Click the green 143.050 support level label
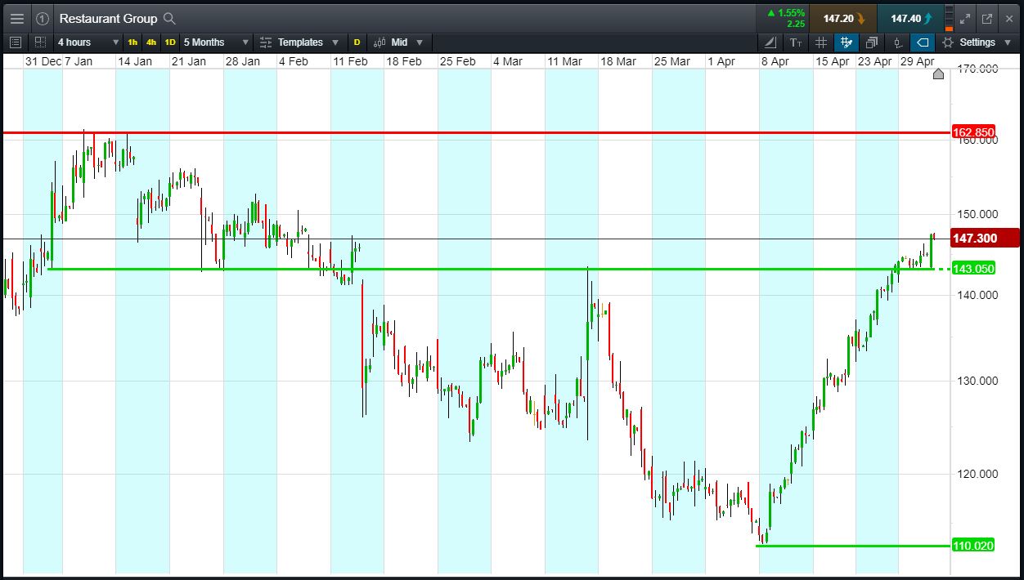Viewport: 1024px width, 580px height. click(973, 269)
